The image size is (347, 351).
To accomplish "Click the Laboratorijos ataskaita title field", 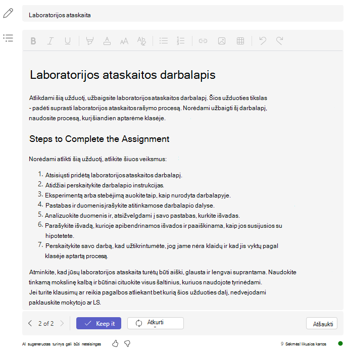I will coord(183,14).
